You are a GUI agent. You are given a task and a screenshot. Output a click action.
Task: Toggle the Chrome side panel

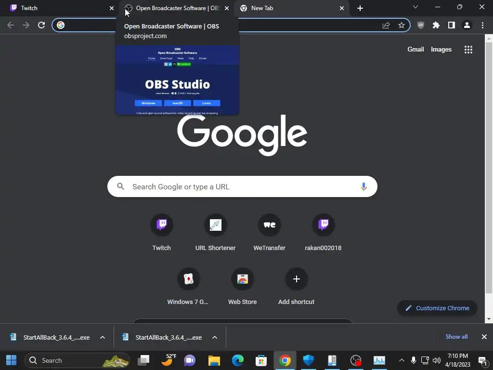[x=451, y=25]
